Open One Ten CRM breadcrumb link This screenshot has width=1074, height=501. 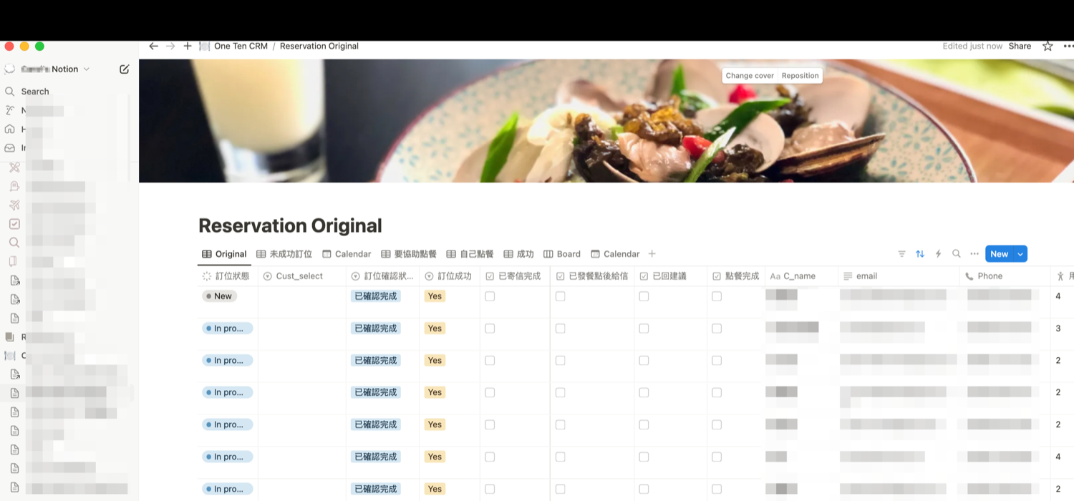point(241,46)
